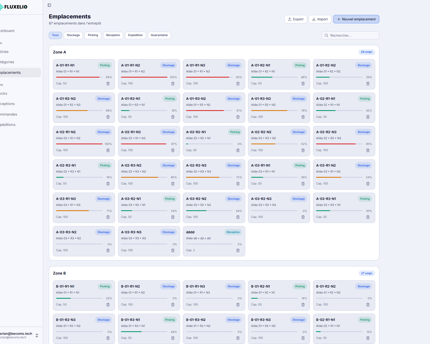Viewport: 430px width, 344px height.
Task: Click the Export button
Action: [x=296, y=19]
